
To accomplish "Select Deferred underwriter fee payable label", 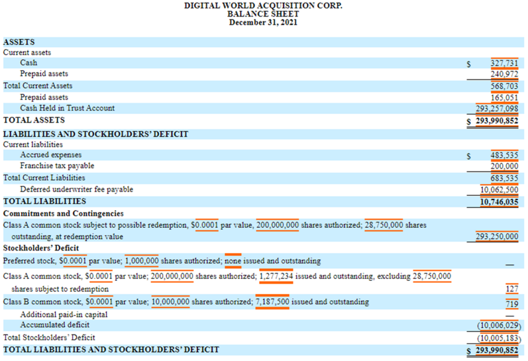I will click(x=76, y=189).
